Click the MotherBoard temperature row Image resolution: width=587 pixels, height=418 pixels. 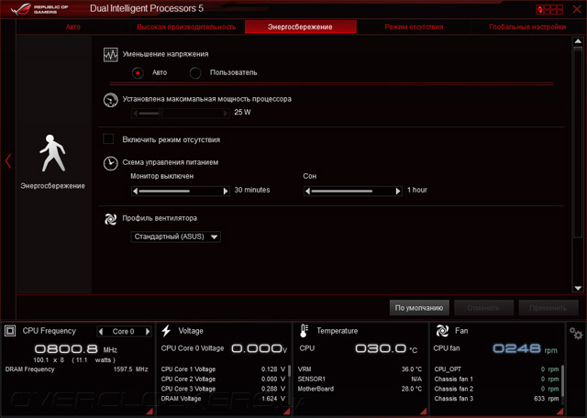click(x=360, y=390)
